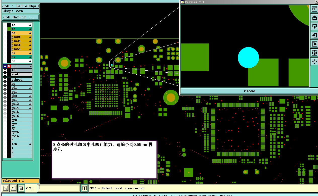Select the gm15 layer row
Screen dimensions: 318x196
point(21,112)
